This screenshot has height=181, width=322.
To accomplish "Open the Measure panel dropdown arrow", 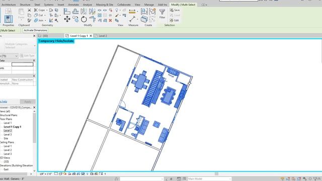I will [x=137, y=12].
